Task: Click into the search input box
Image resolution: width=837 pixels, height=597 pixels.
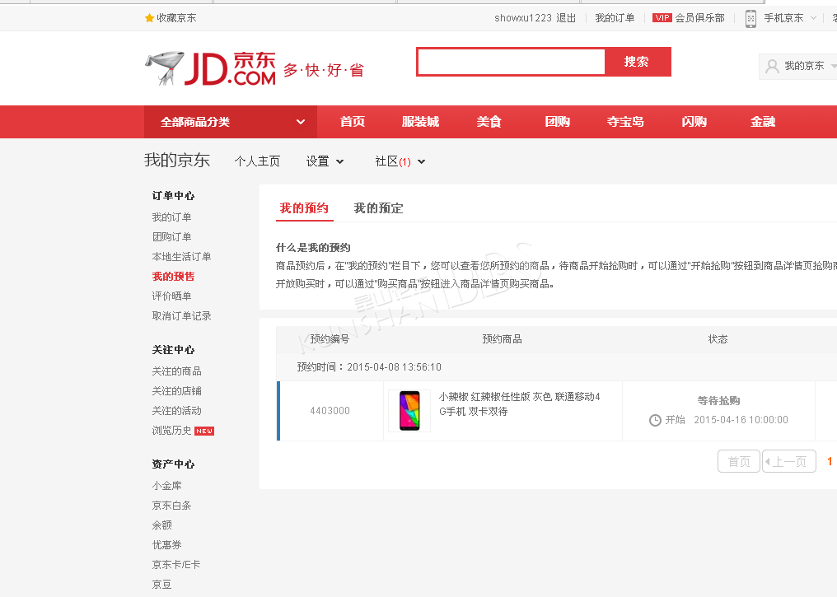Action: [512, 62]
